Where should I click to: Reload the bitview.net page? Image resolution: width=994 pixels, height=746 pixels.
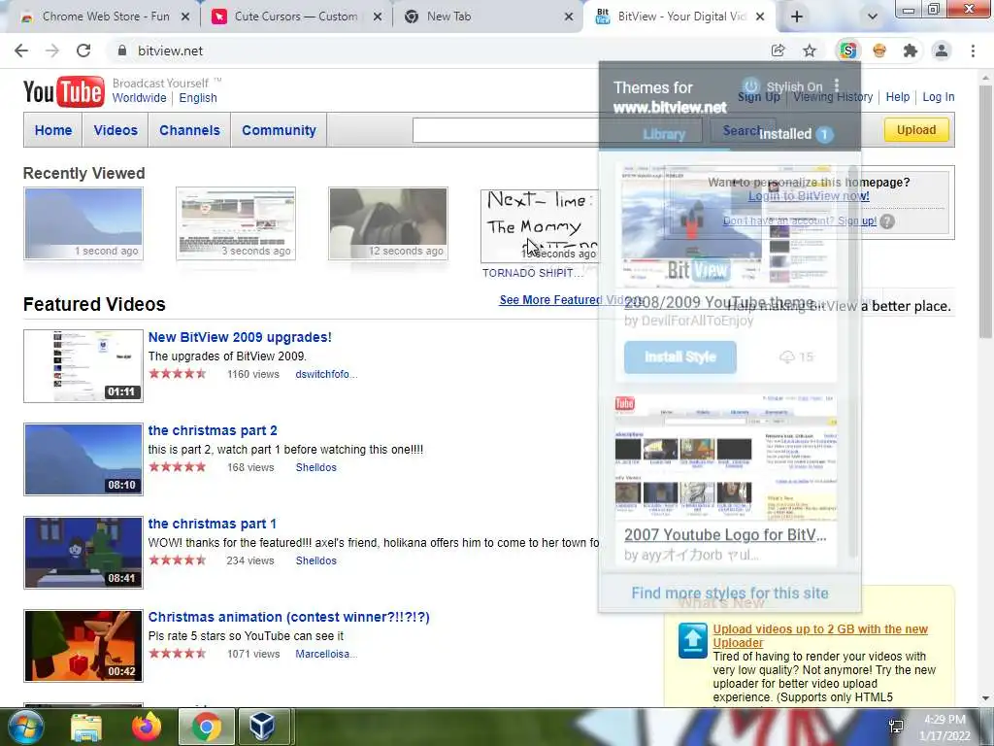coord(83,51)
